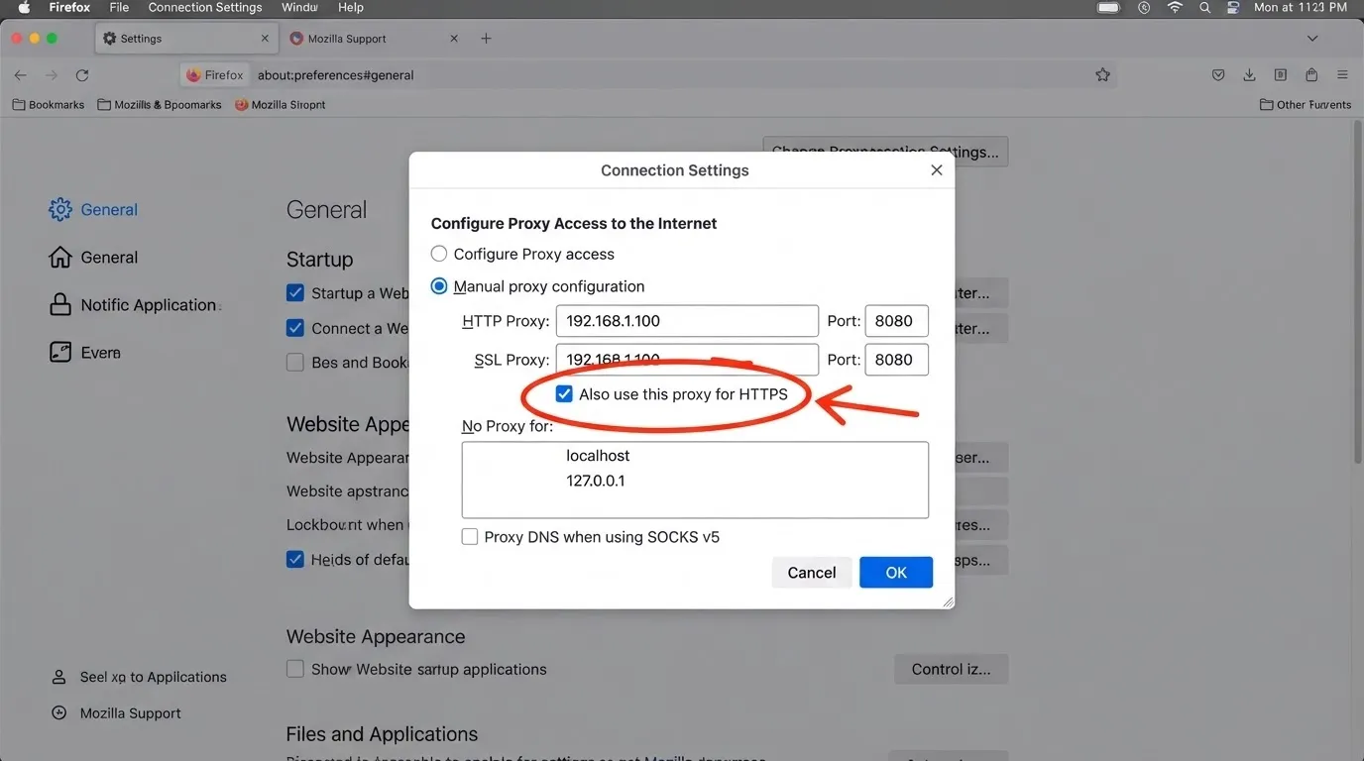The height and width of the screenshot is (761, 1364).
Task: Open Mozills & Bpoomarks bookmarks folder
Action: tap(160, 105)
